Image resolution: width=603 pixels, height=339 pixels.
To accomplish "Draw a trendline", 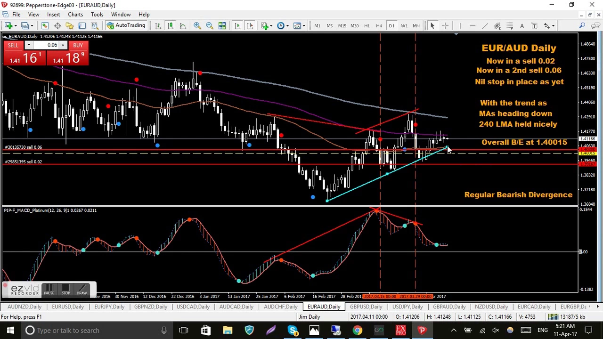I will 485,25.
